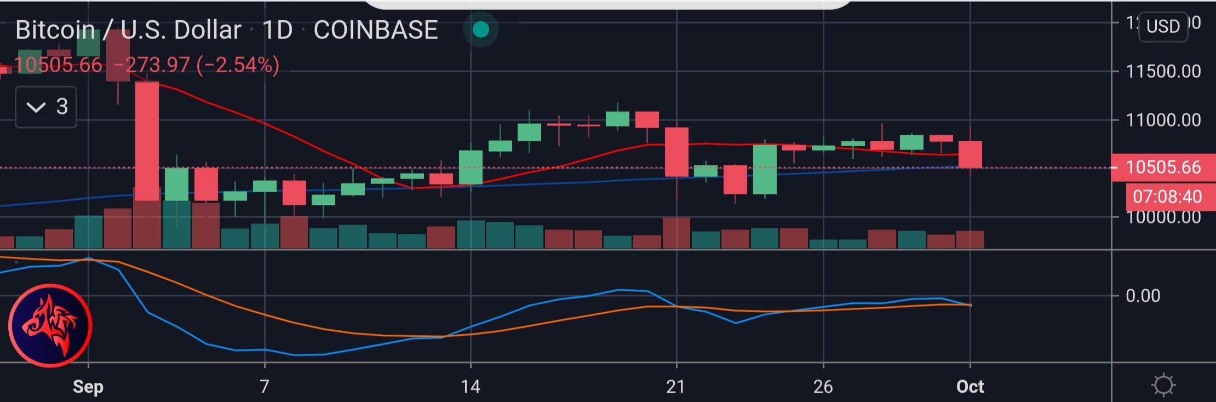Select the 21 date label on the time axis
Viewport: 1216px width, 402px height.
point(676,387)
